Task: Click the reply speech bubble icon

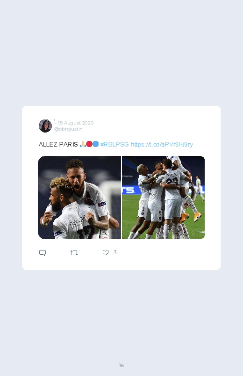Action: tap(43, 253)
